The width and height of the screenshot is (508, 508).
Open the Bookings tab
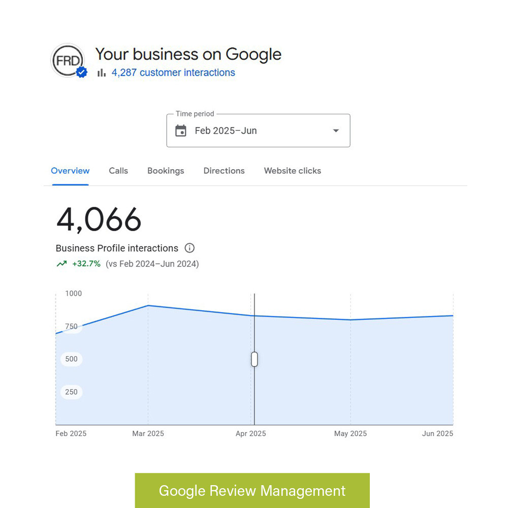point(166,171)
